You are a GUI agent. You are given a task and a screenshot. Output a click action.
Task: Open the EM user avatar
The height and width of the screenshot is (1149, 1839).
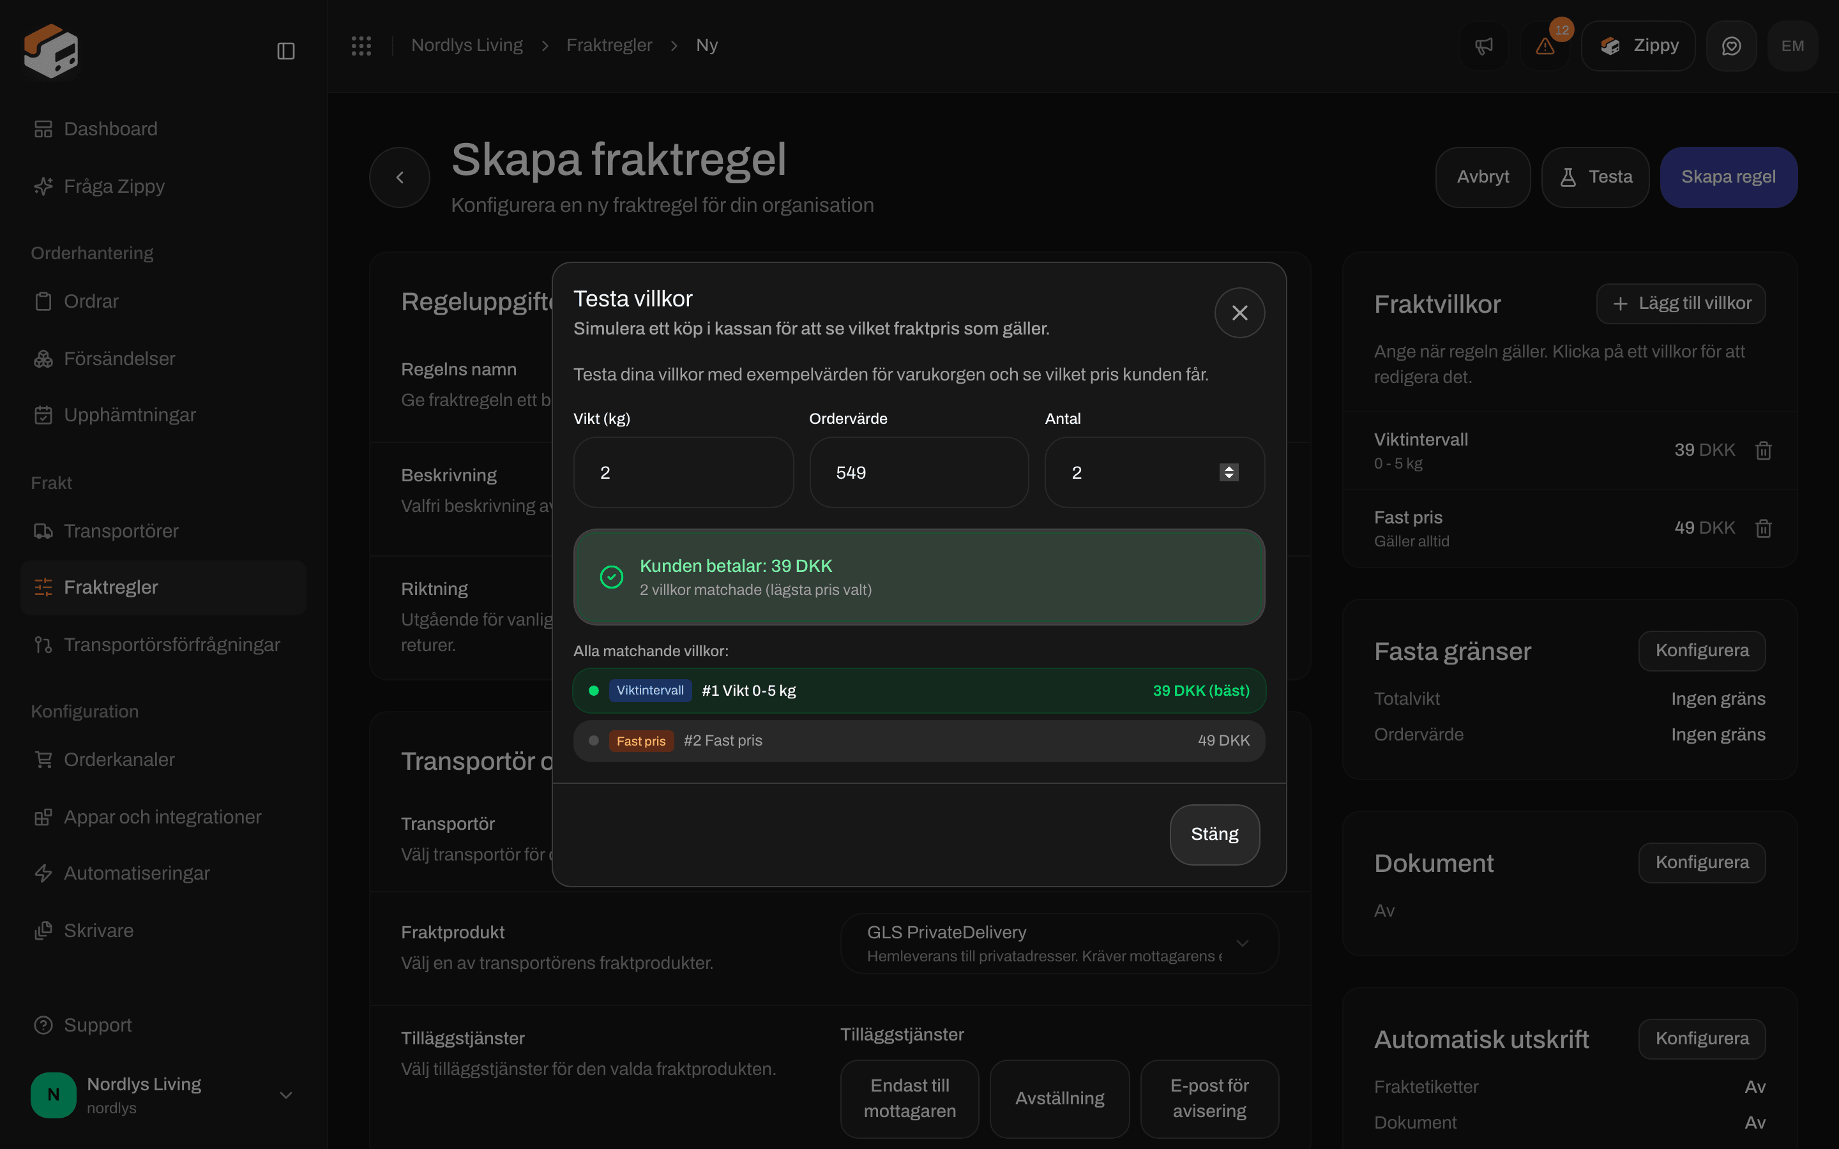pos(1792,45)
